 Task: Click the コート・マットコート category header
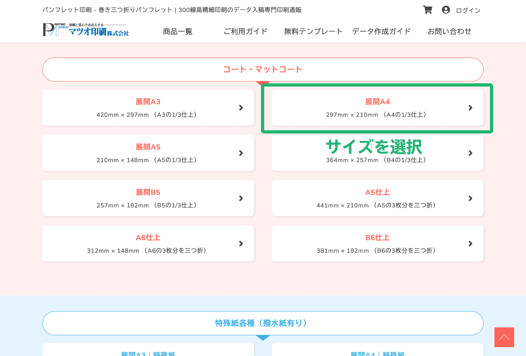pos(263,69)
